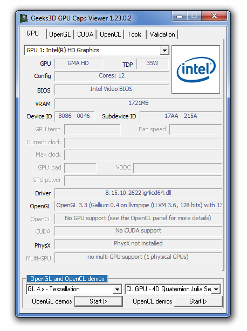
Task: Click the Intel logo image
Action: pos(196,69)
